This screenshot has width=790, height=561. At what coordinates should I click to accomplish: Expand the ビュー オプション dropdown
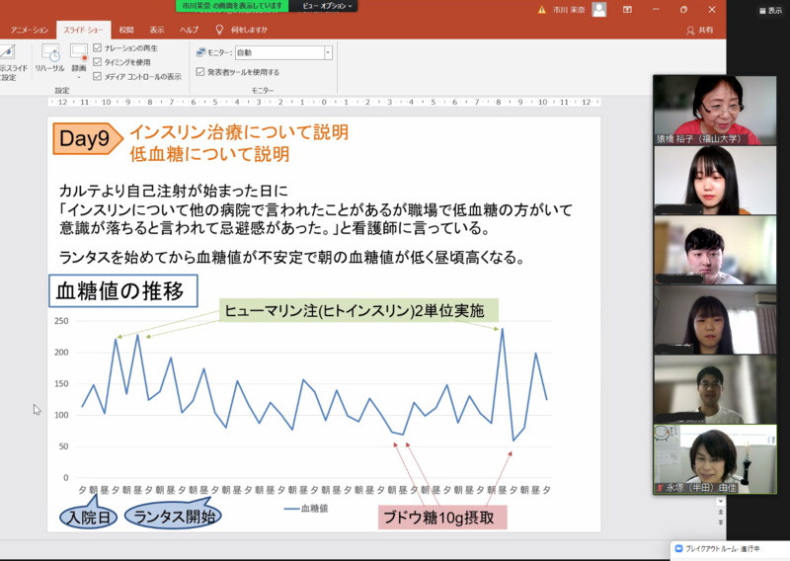click(323, 6)
